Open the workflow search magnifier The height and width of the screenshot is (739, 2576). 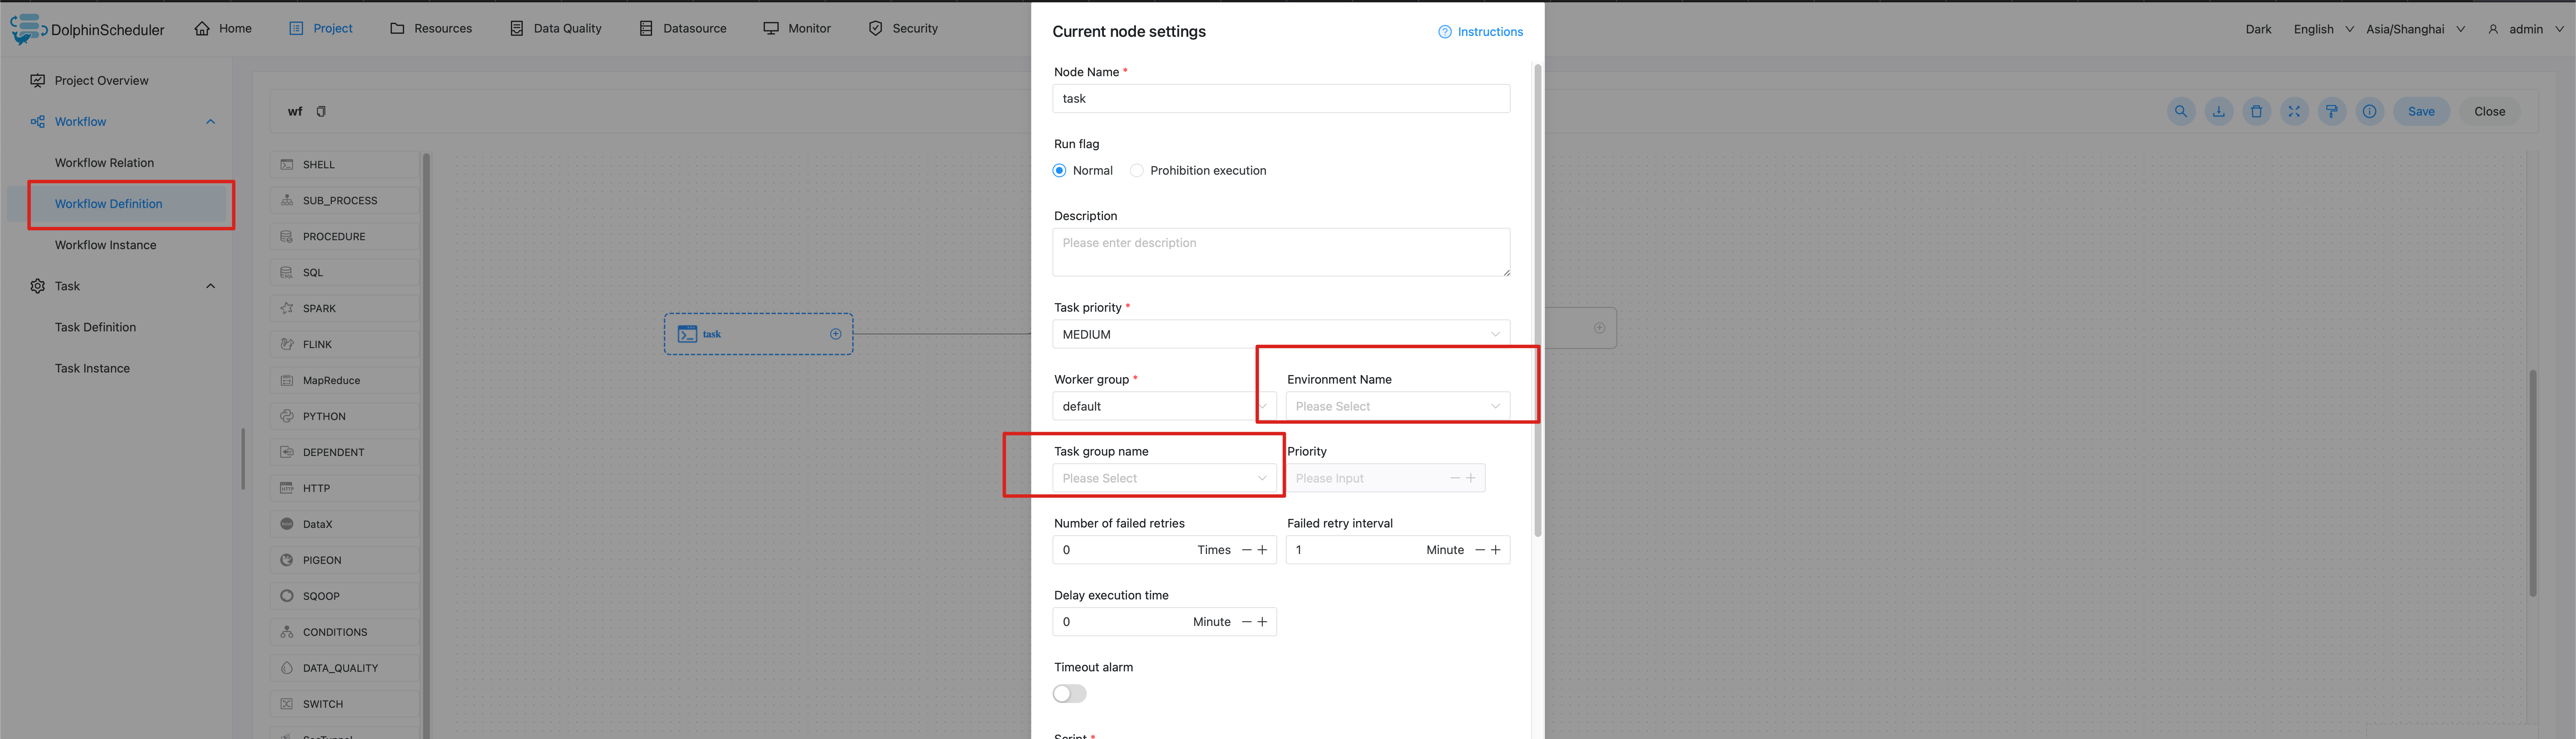pyautogui.click(x=2181, y=111)
